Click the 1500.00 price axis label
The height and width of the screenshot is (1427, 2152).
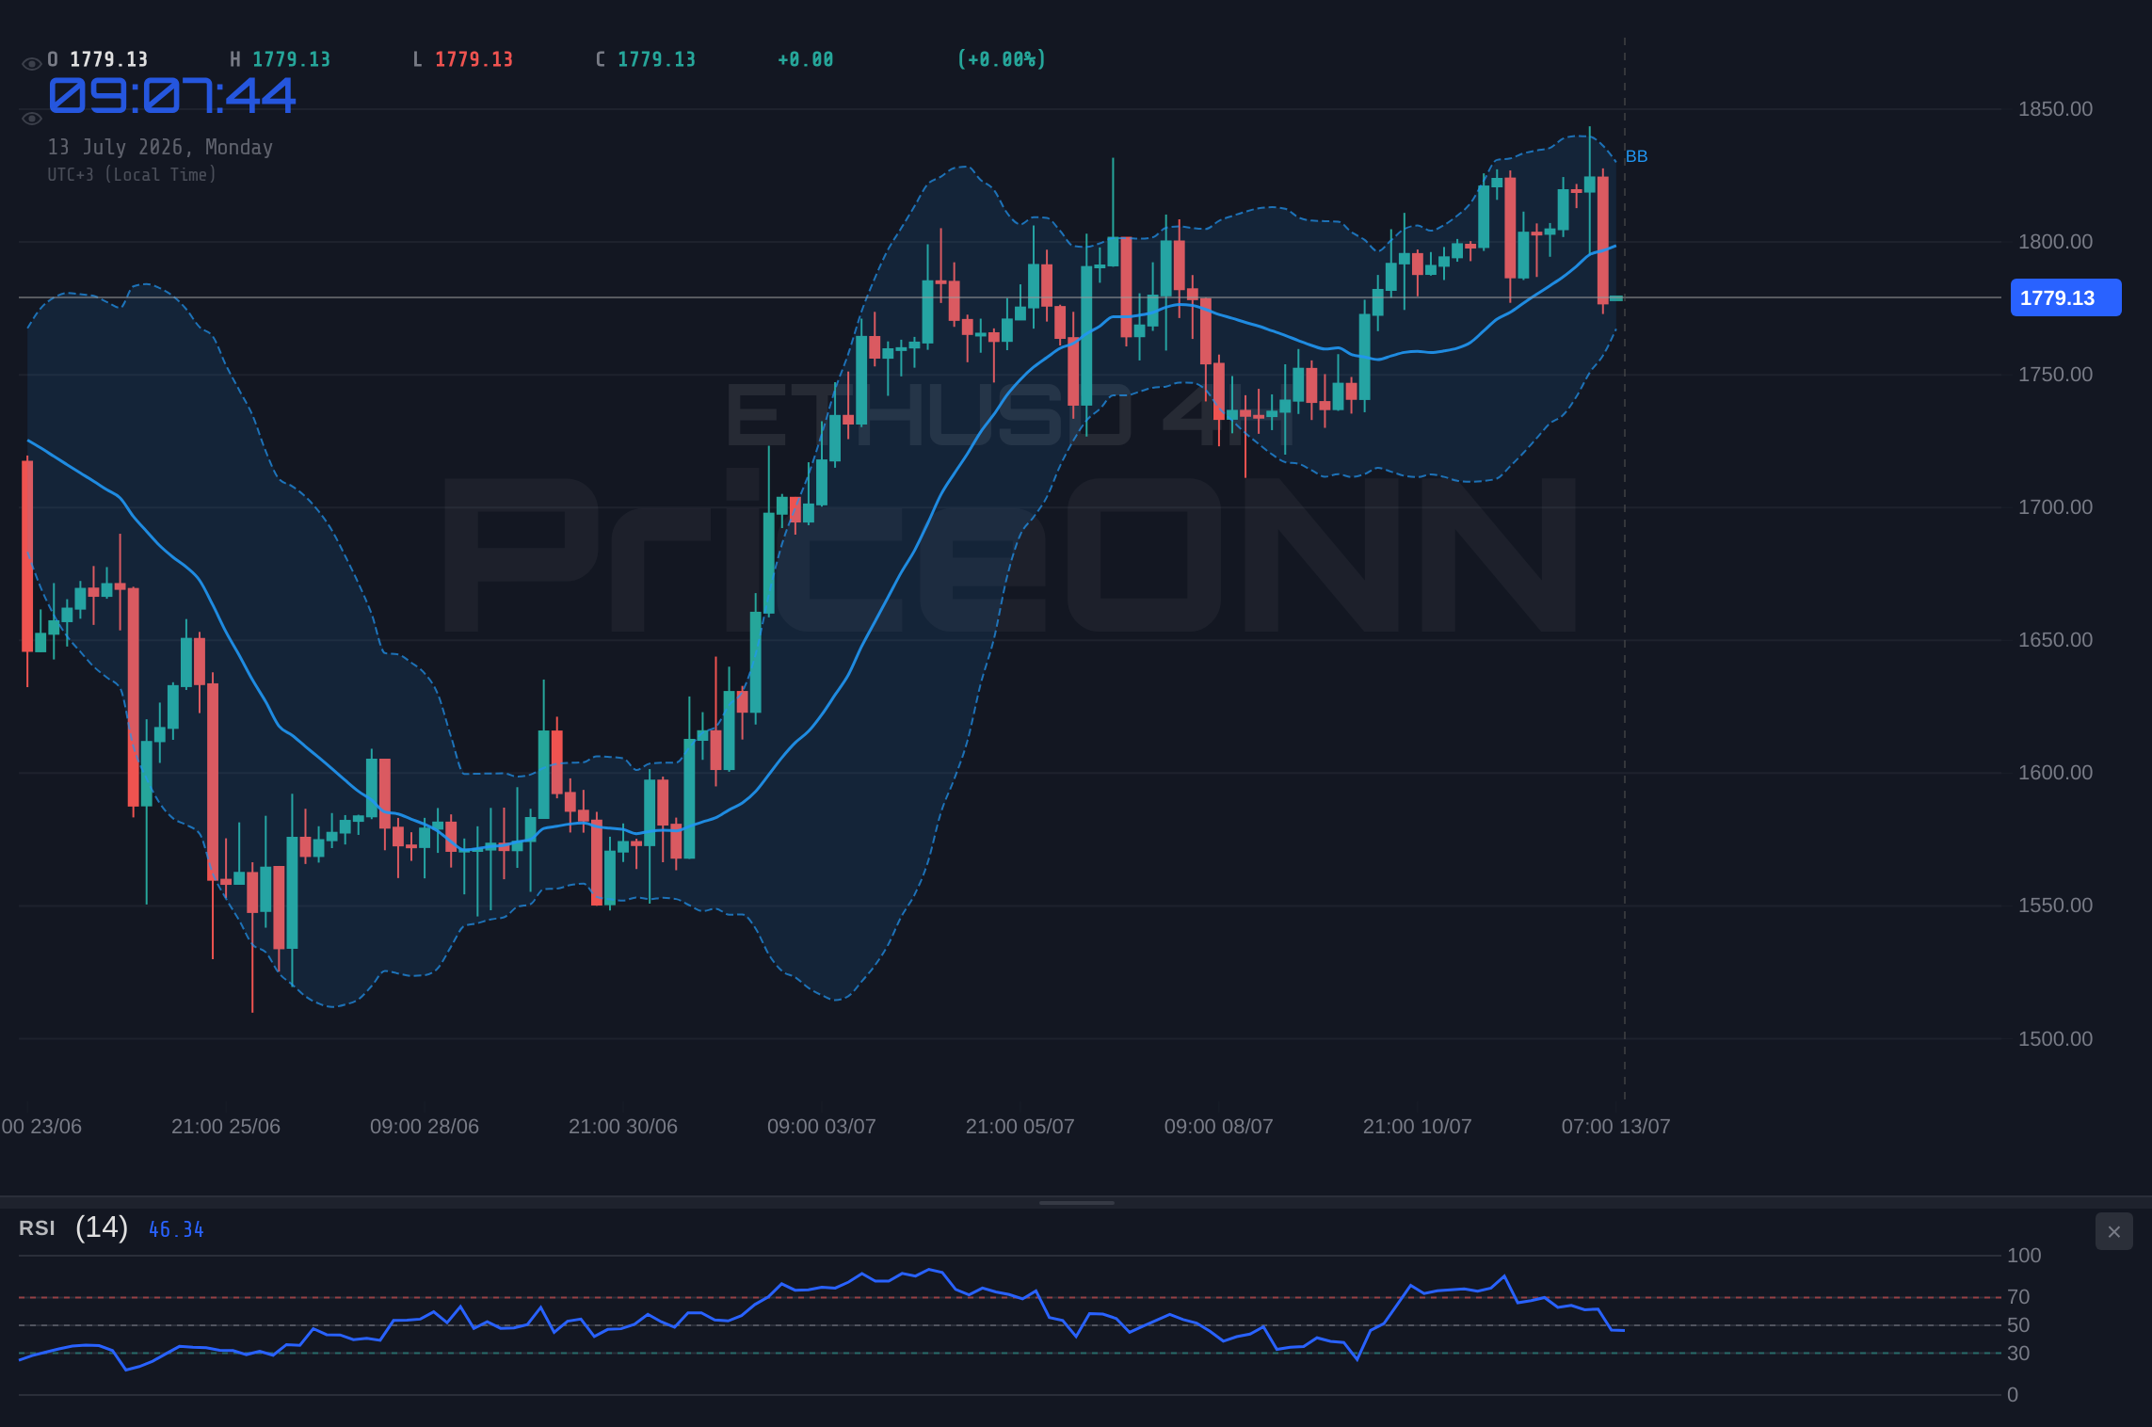tap(2055, 1039)
